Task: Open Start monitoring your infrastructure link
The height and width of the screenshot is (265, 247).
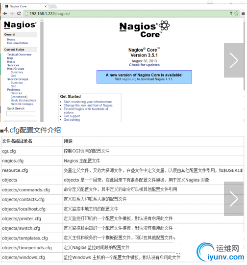Action: pos(88,102)
